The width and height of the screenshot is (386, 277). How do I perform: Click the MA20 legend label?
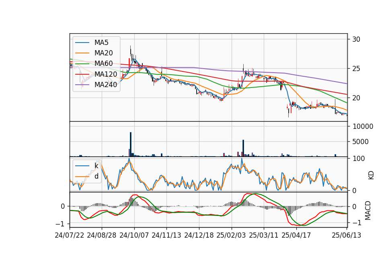103,53
